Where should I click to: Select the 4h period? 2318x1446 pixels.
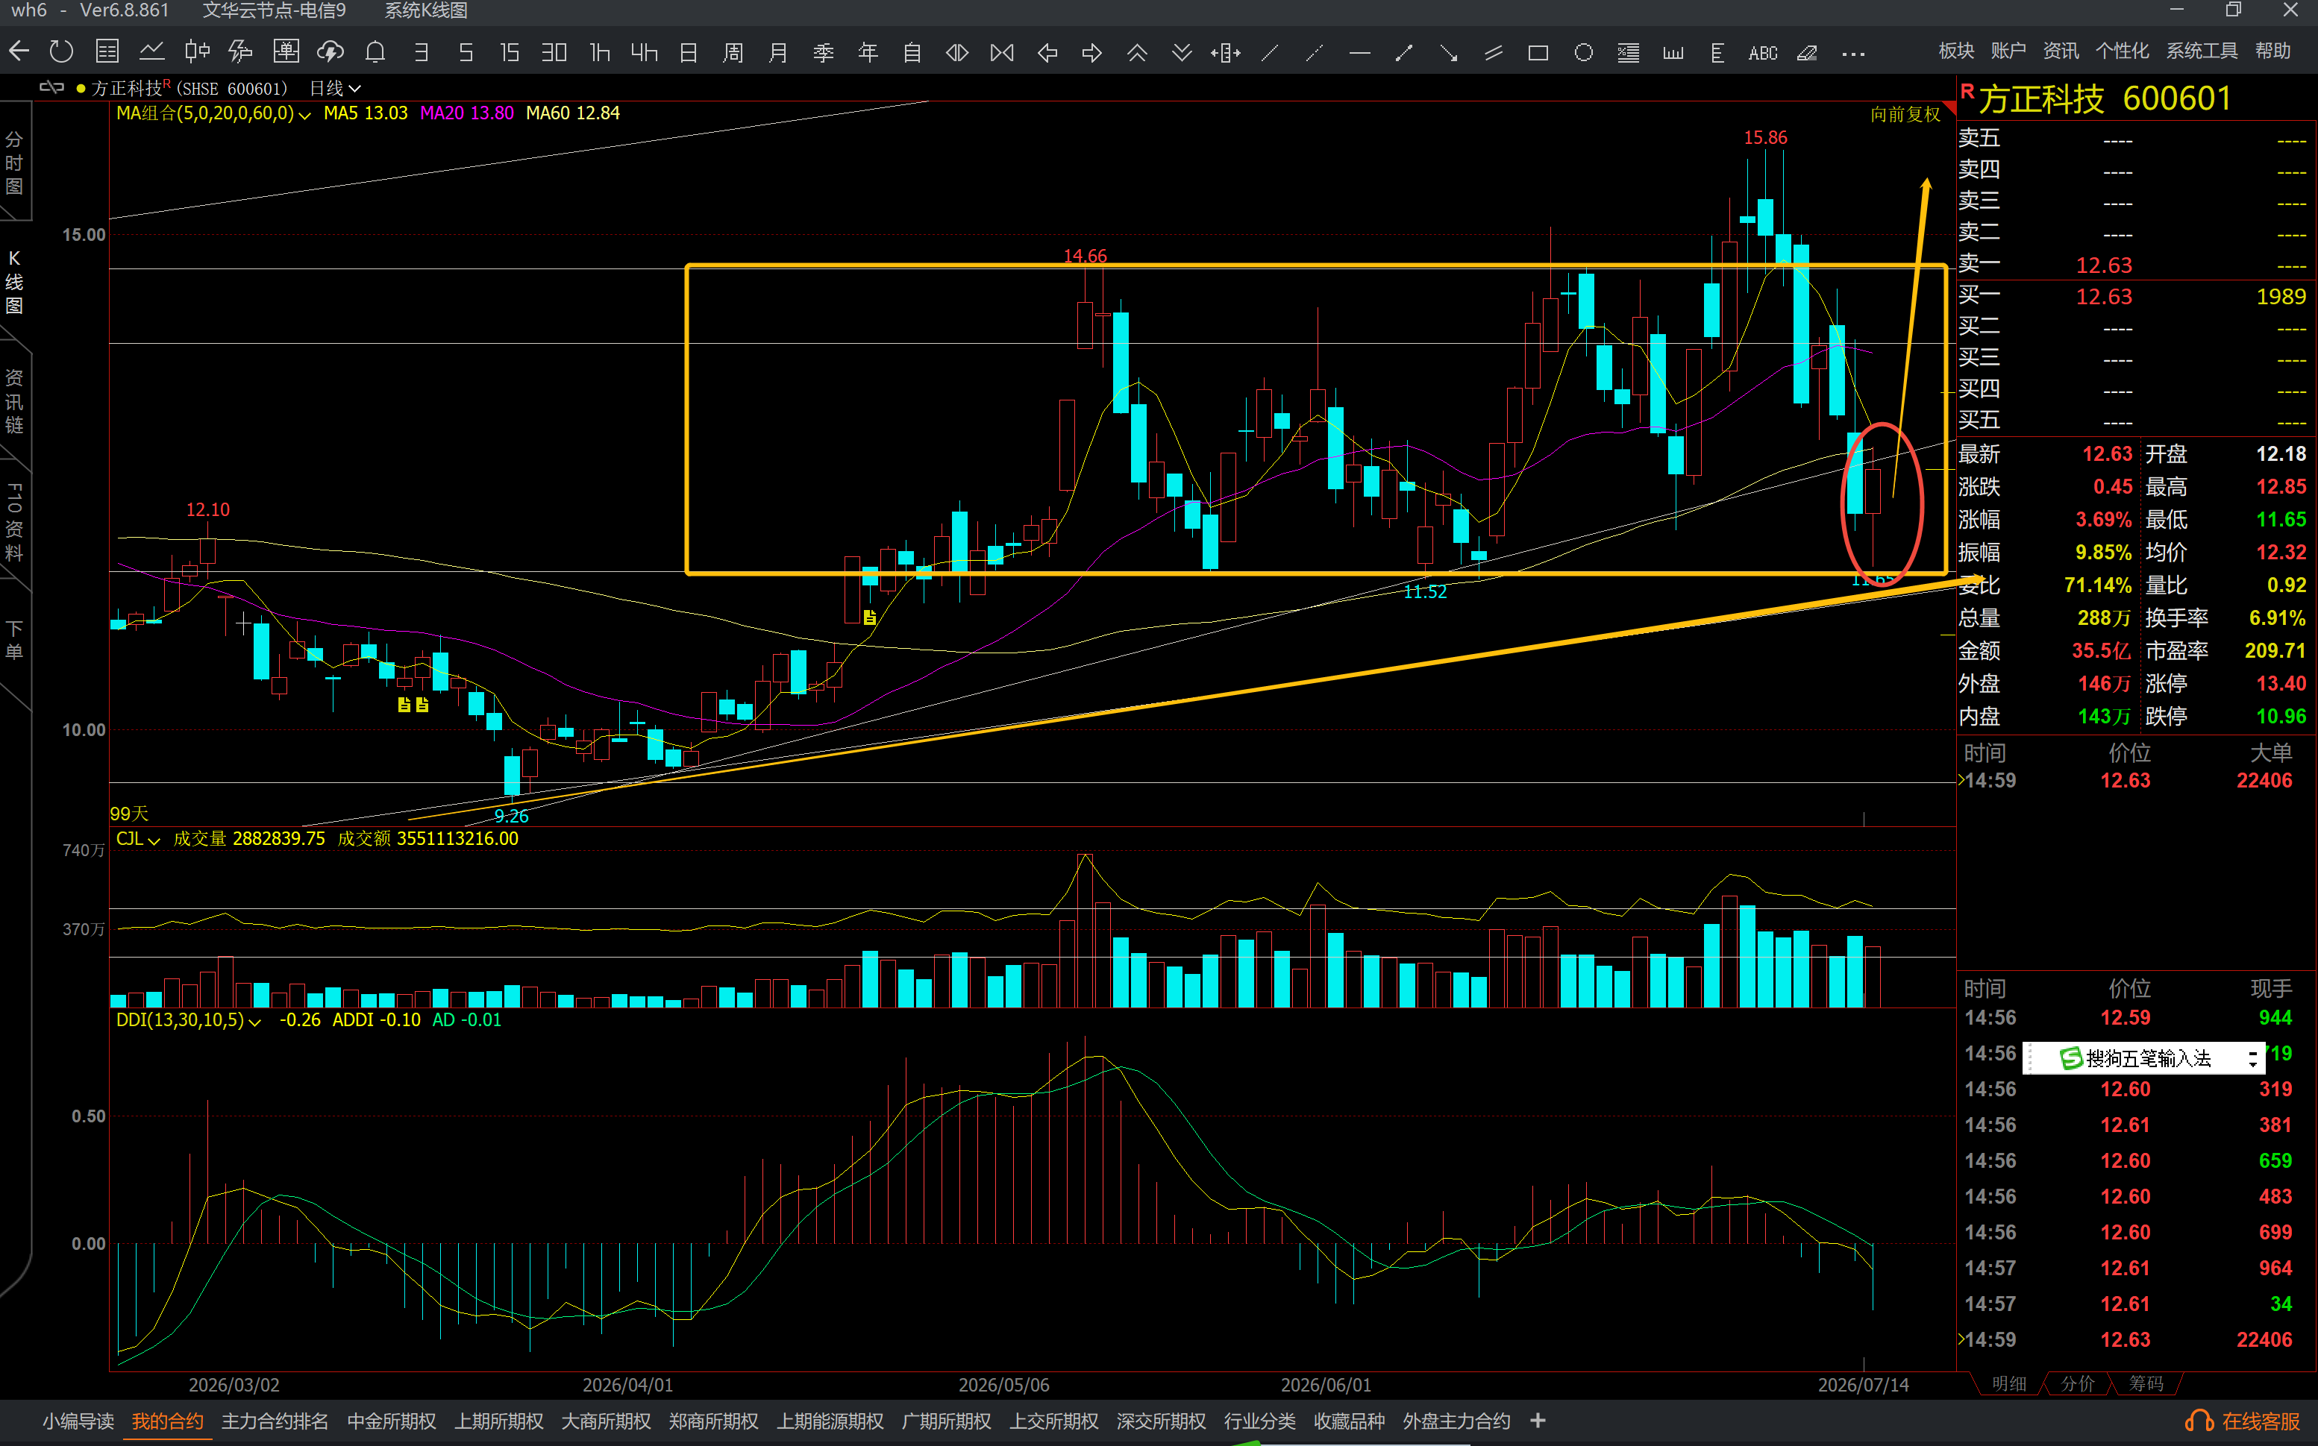pos(644,51)
